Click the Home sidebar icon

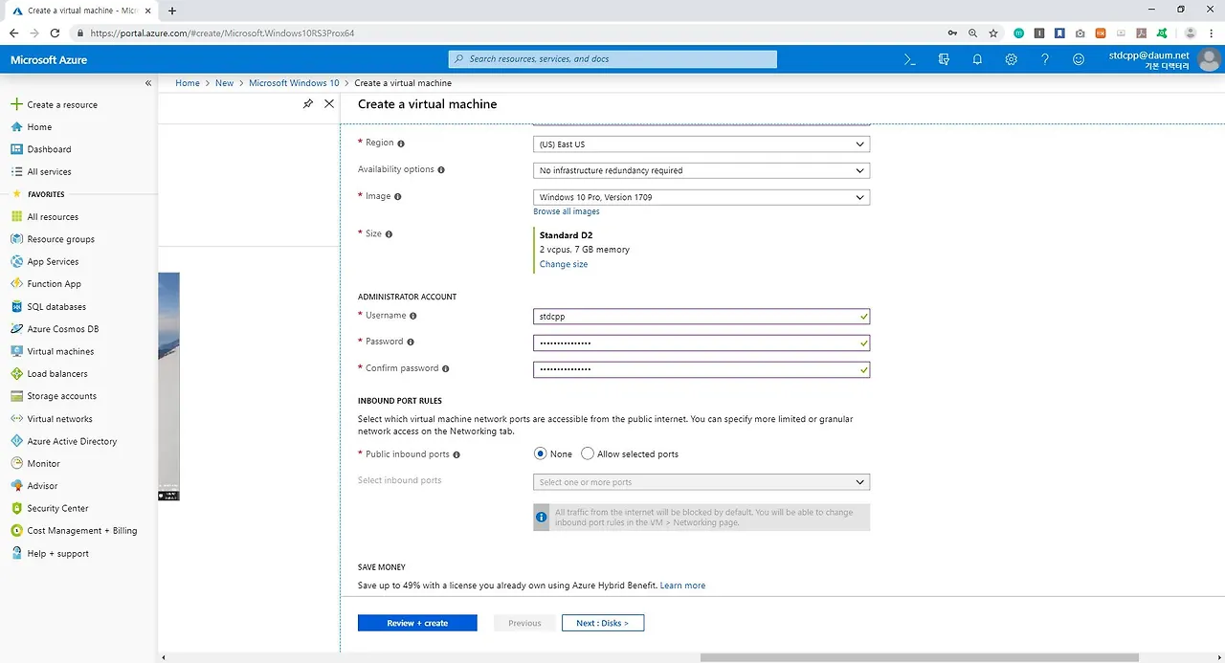click(16, 126)
